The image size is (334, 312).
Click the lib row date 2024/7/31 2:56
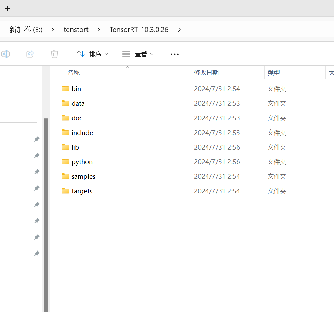tap(217, 147)
